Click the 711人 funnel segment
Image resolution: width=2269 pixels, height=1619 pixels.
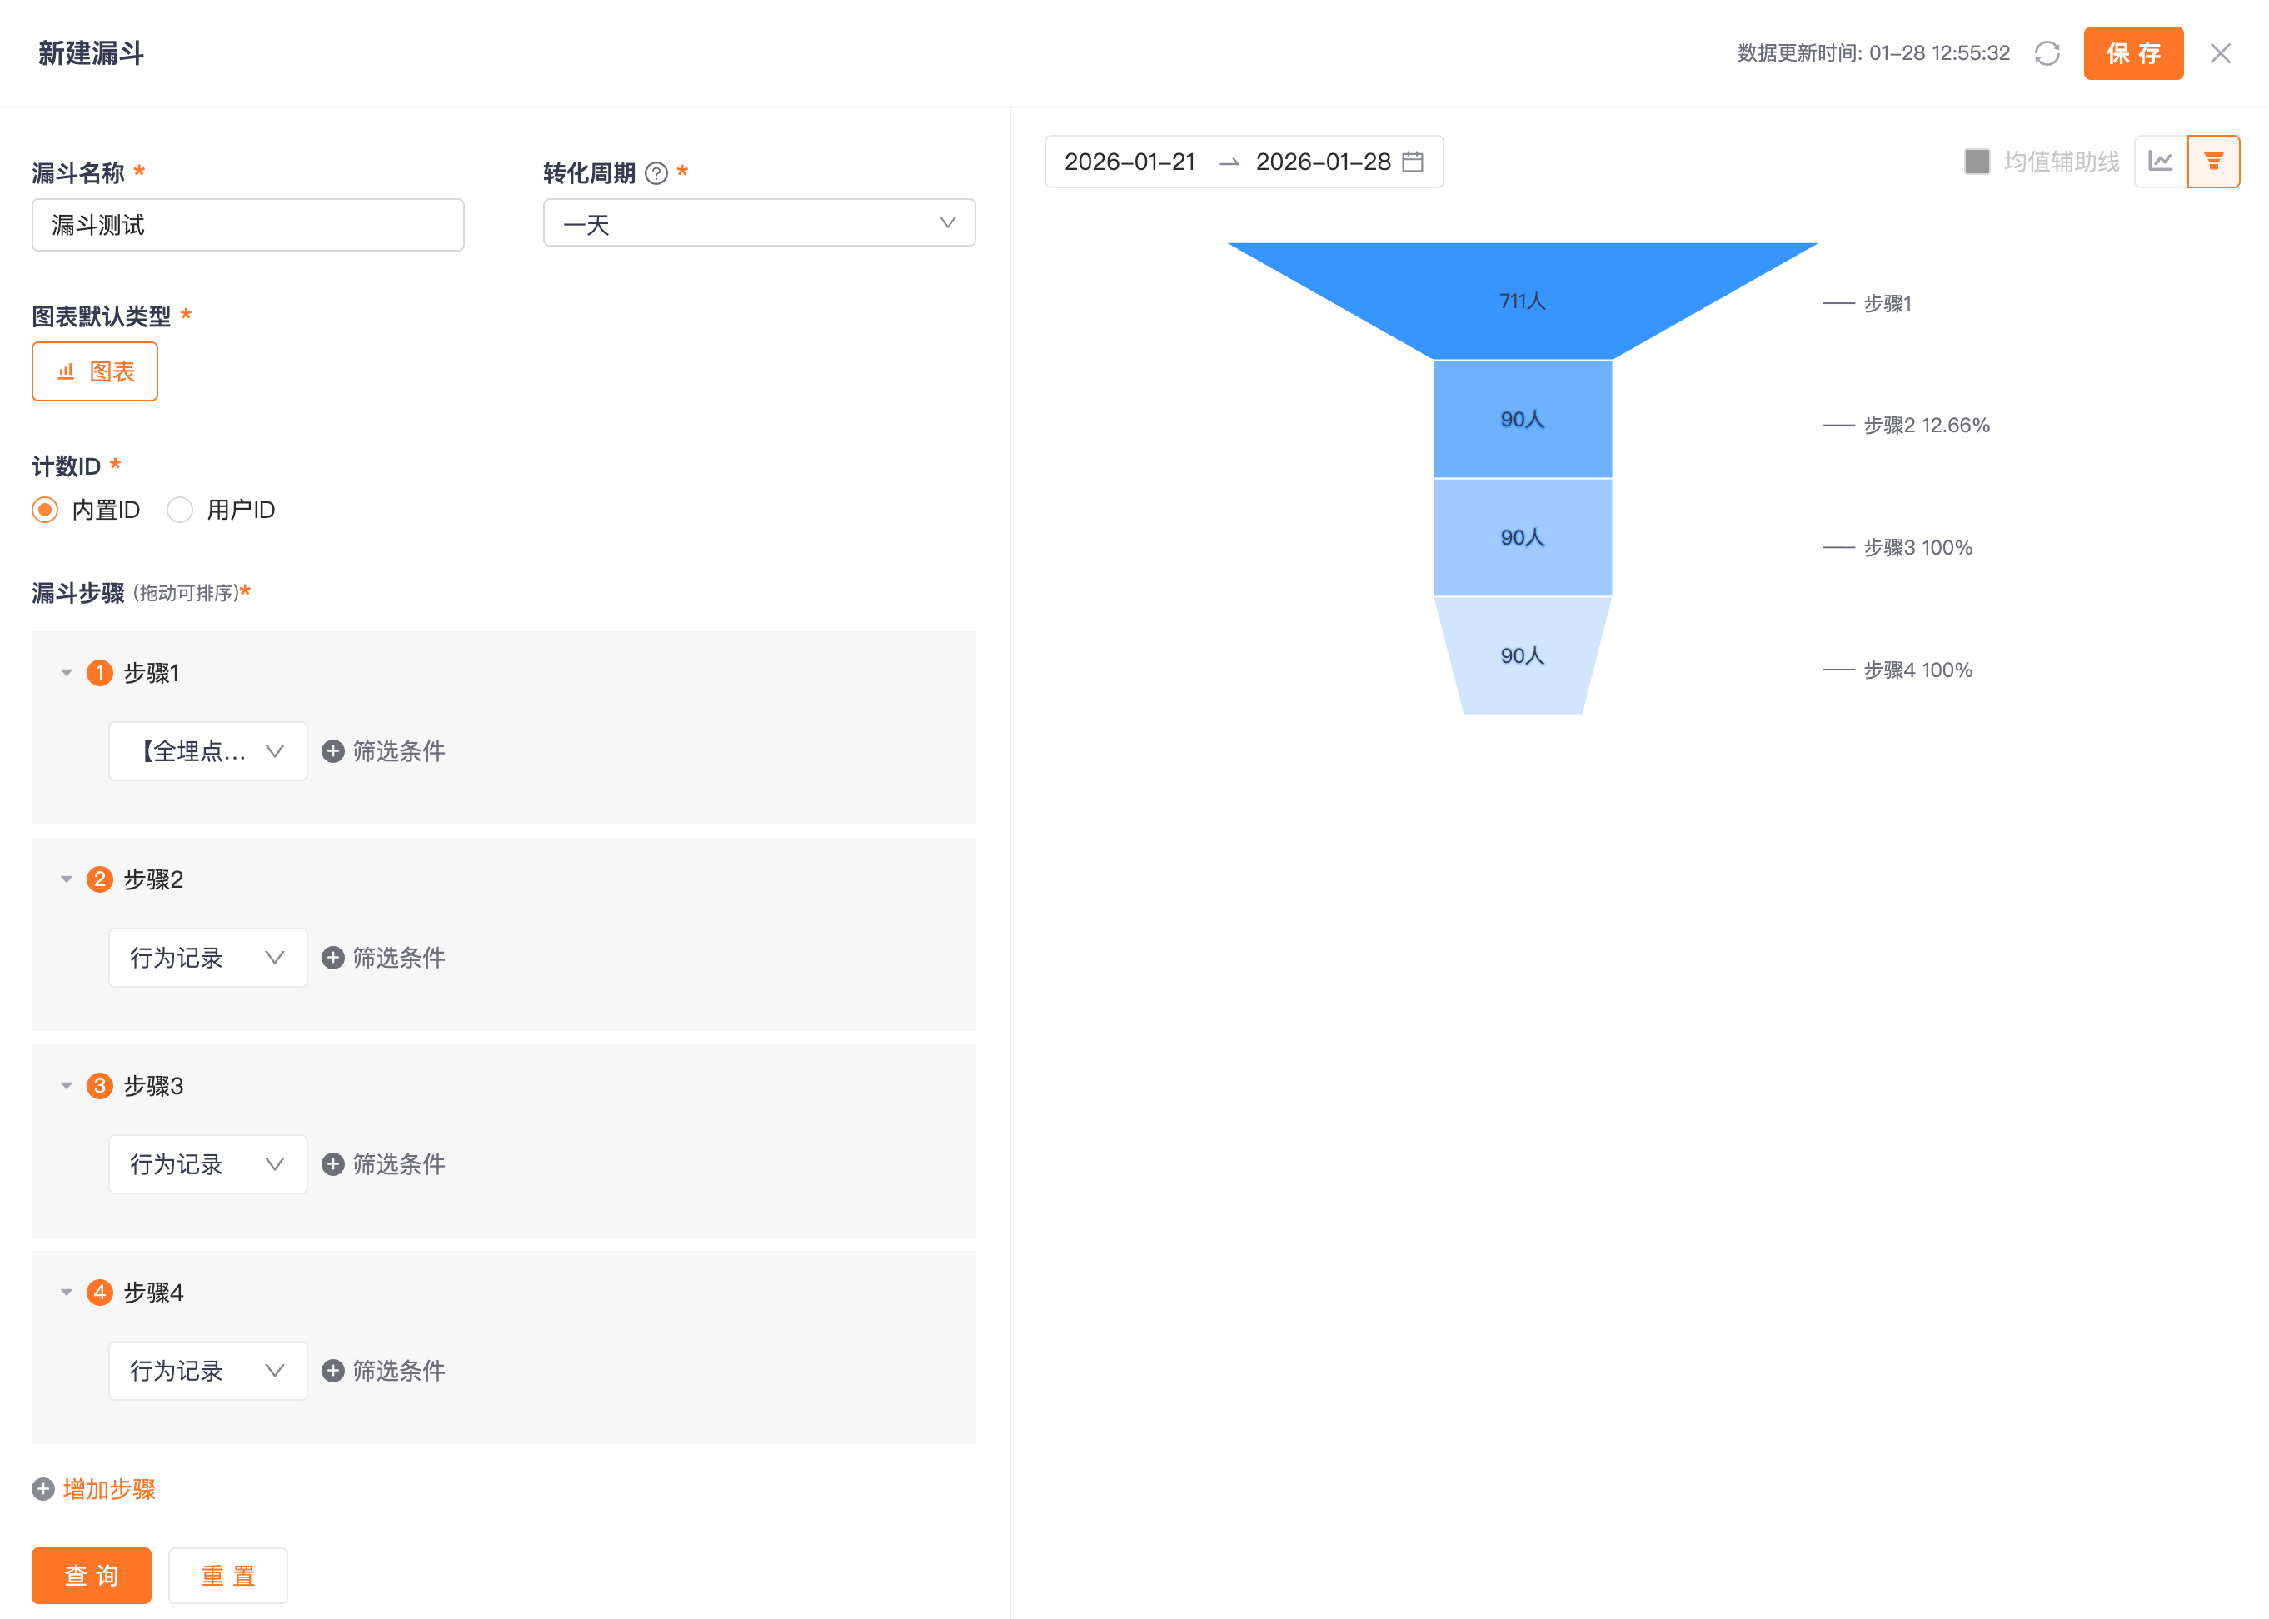(1521, 301)
